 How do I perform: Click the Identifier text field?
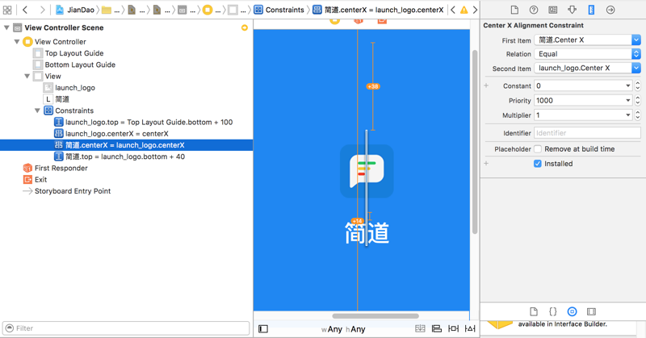click(588, 133)
